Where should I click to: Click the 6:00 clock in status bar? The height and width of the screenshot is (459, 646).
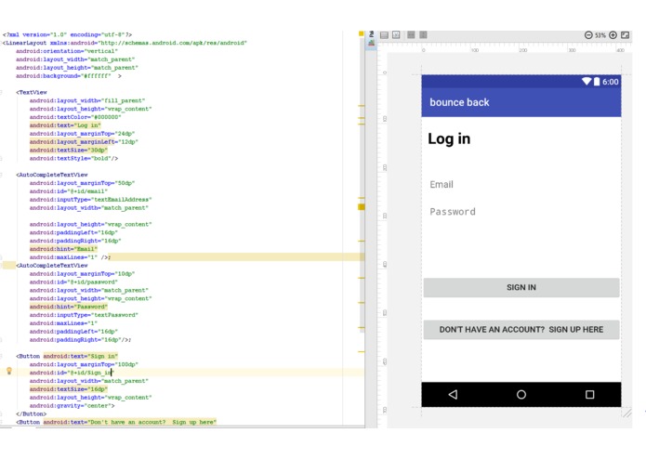[610, 82]
